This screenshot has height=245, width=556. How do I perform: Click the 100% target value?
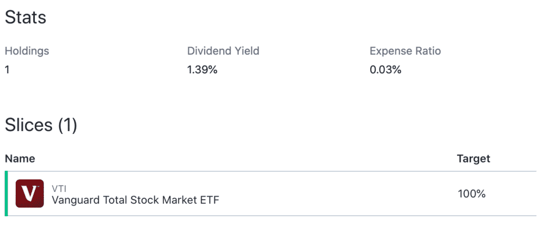pyautogui.click(x=471, y=194)
